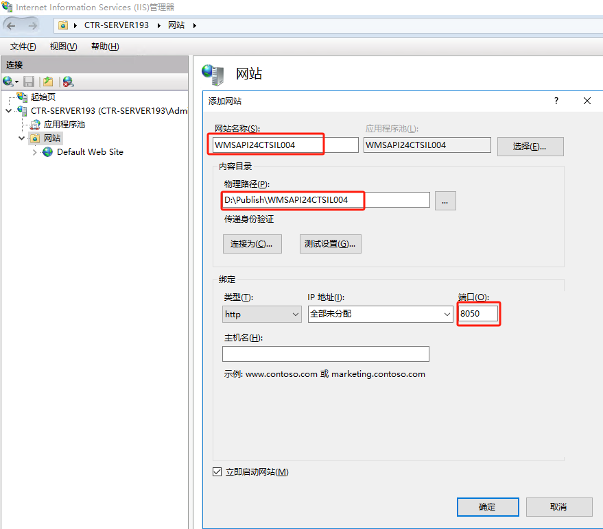Click the navigation back arrow button

[12, 25]
